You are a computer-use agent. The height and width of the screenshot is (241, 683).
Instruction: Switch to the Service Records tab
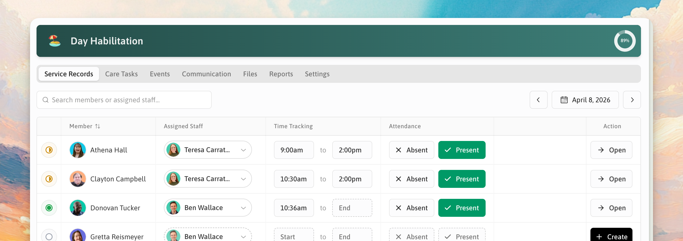tap(69, 74)
